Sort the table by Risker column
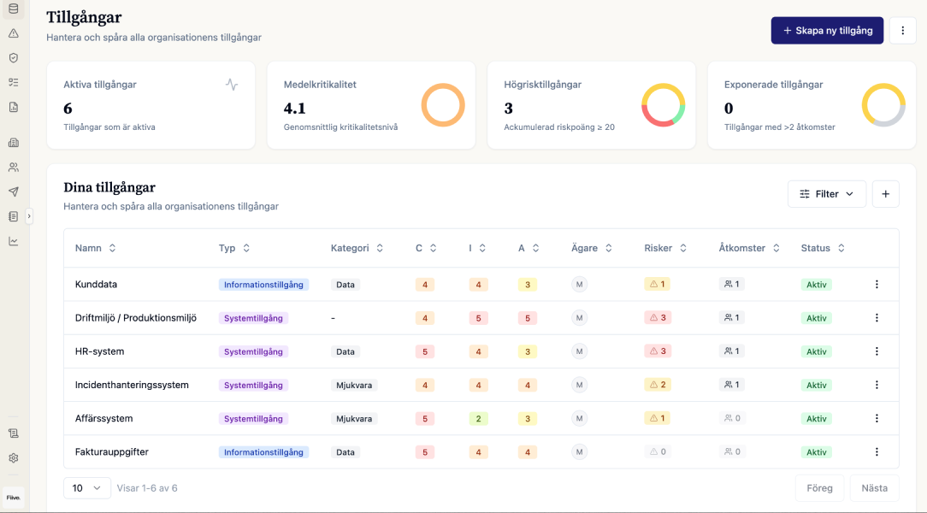This screenshot has height=513, width=927. tap(665, 248)
